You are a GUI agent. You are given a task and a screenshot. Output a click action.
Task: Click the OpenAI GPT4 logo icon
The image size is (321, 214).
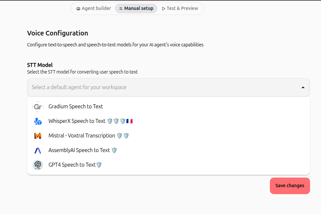click(38, 165)
